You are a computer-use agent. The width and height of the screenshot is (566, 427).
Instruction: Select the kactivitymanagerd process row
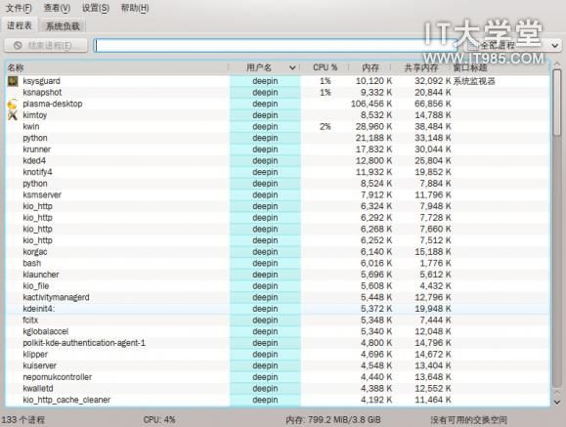click(278, 297)
